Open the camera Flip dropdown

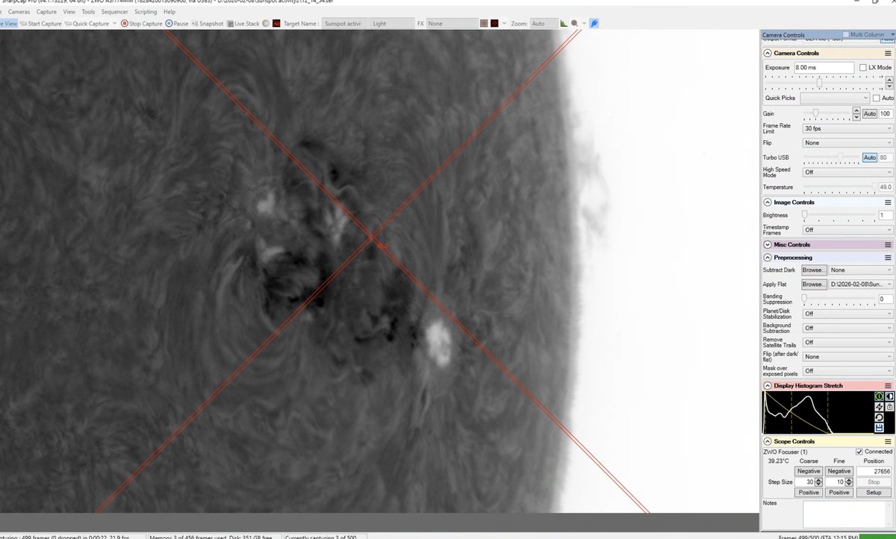click(x=847, y=143)
